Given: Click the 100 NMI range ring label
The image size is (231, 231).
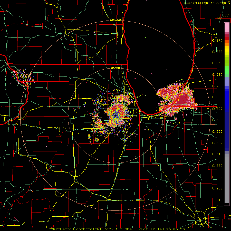Looking at the screenshot, I should coord(115,20).
